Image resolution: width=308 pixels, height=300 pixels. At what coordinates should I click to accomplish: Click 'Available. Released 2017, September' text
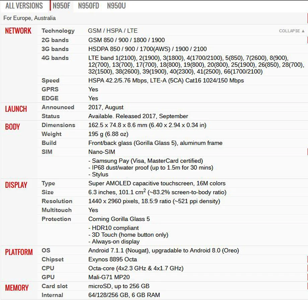[x=138, y=116]
